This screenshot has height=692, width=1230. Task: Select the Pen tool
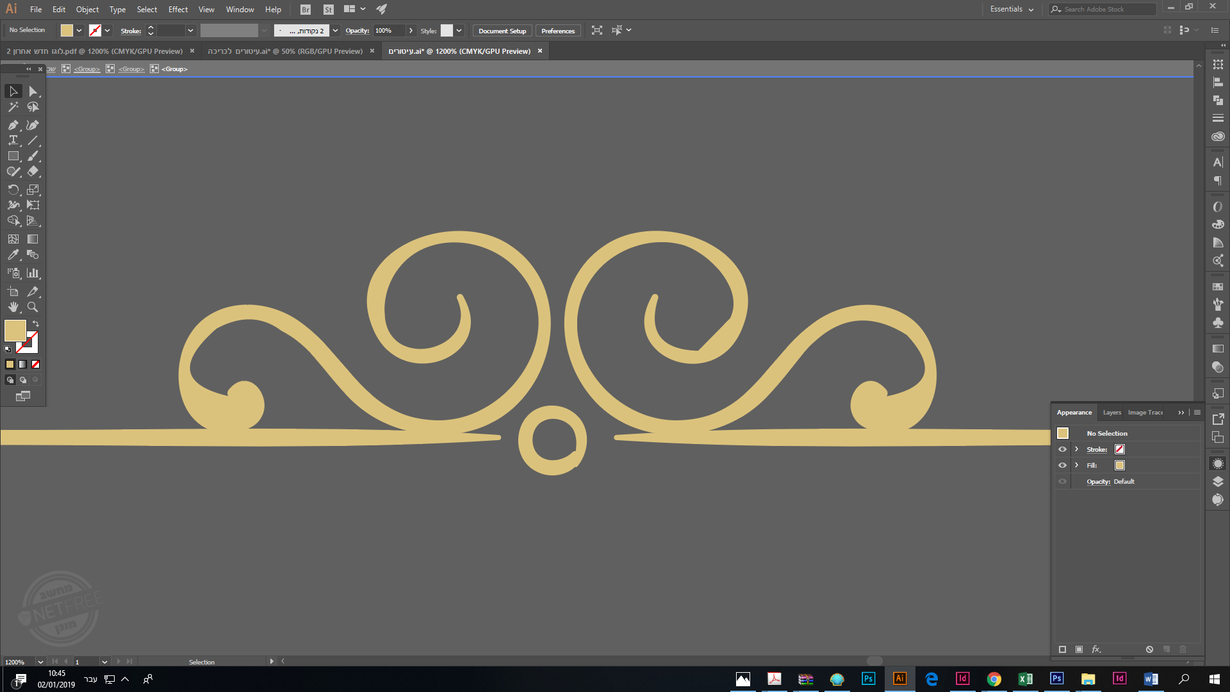13,125
